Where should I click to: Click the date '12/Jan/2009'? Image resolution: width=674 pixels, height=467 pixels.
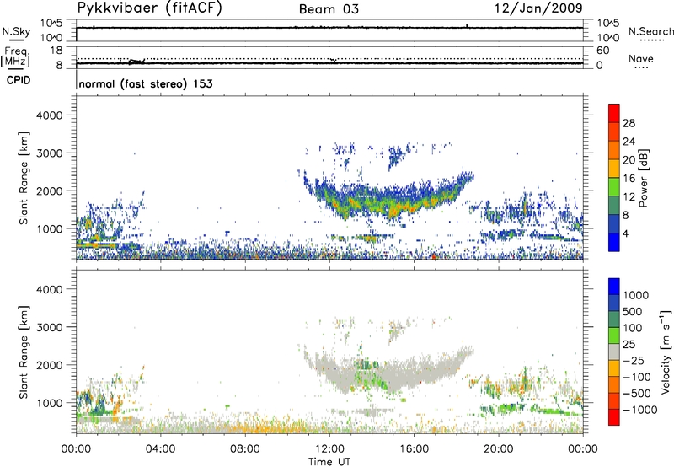538,8
